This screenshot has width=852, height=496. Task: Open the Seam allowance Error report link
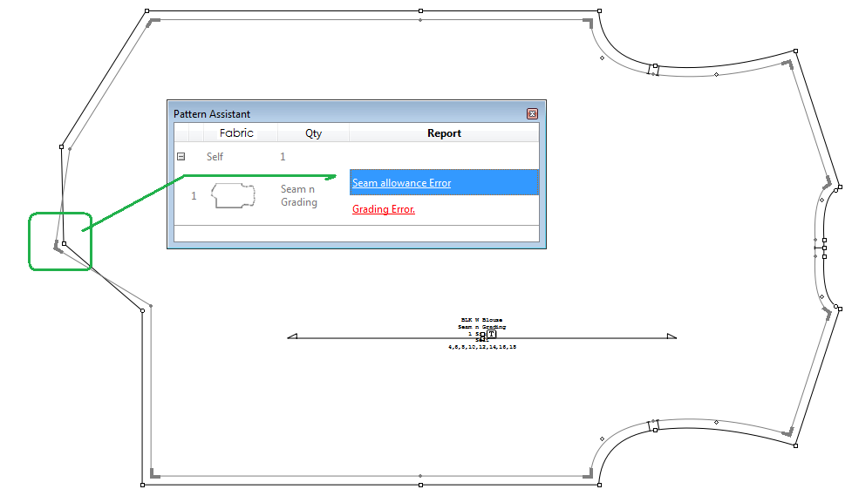tap(401, 183)
